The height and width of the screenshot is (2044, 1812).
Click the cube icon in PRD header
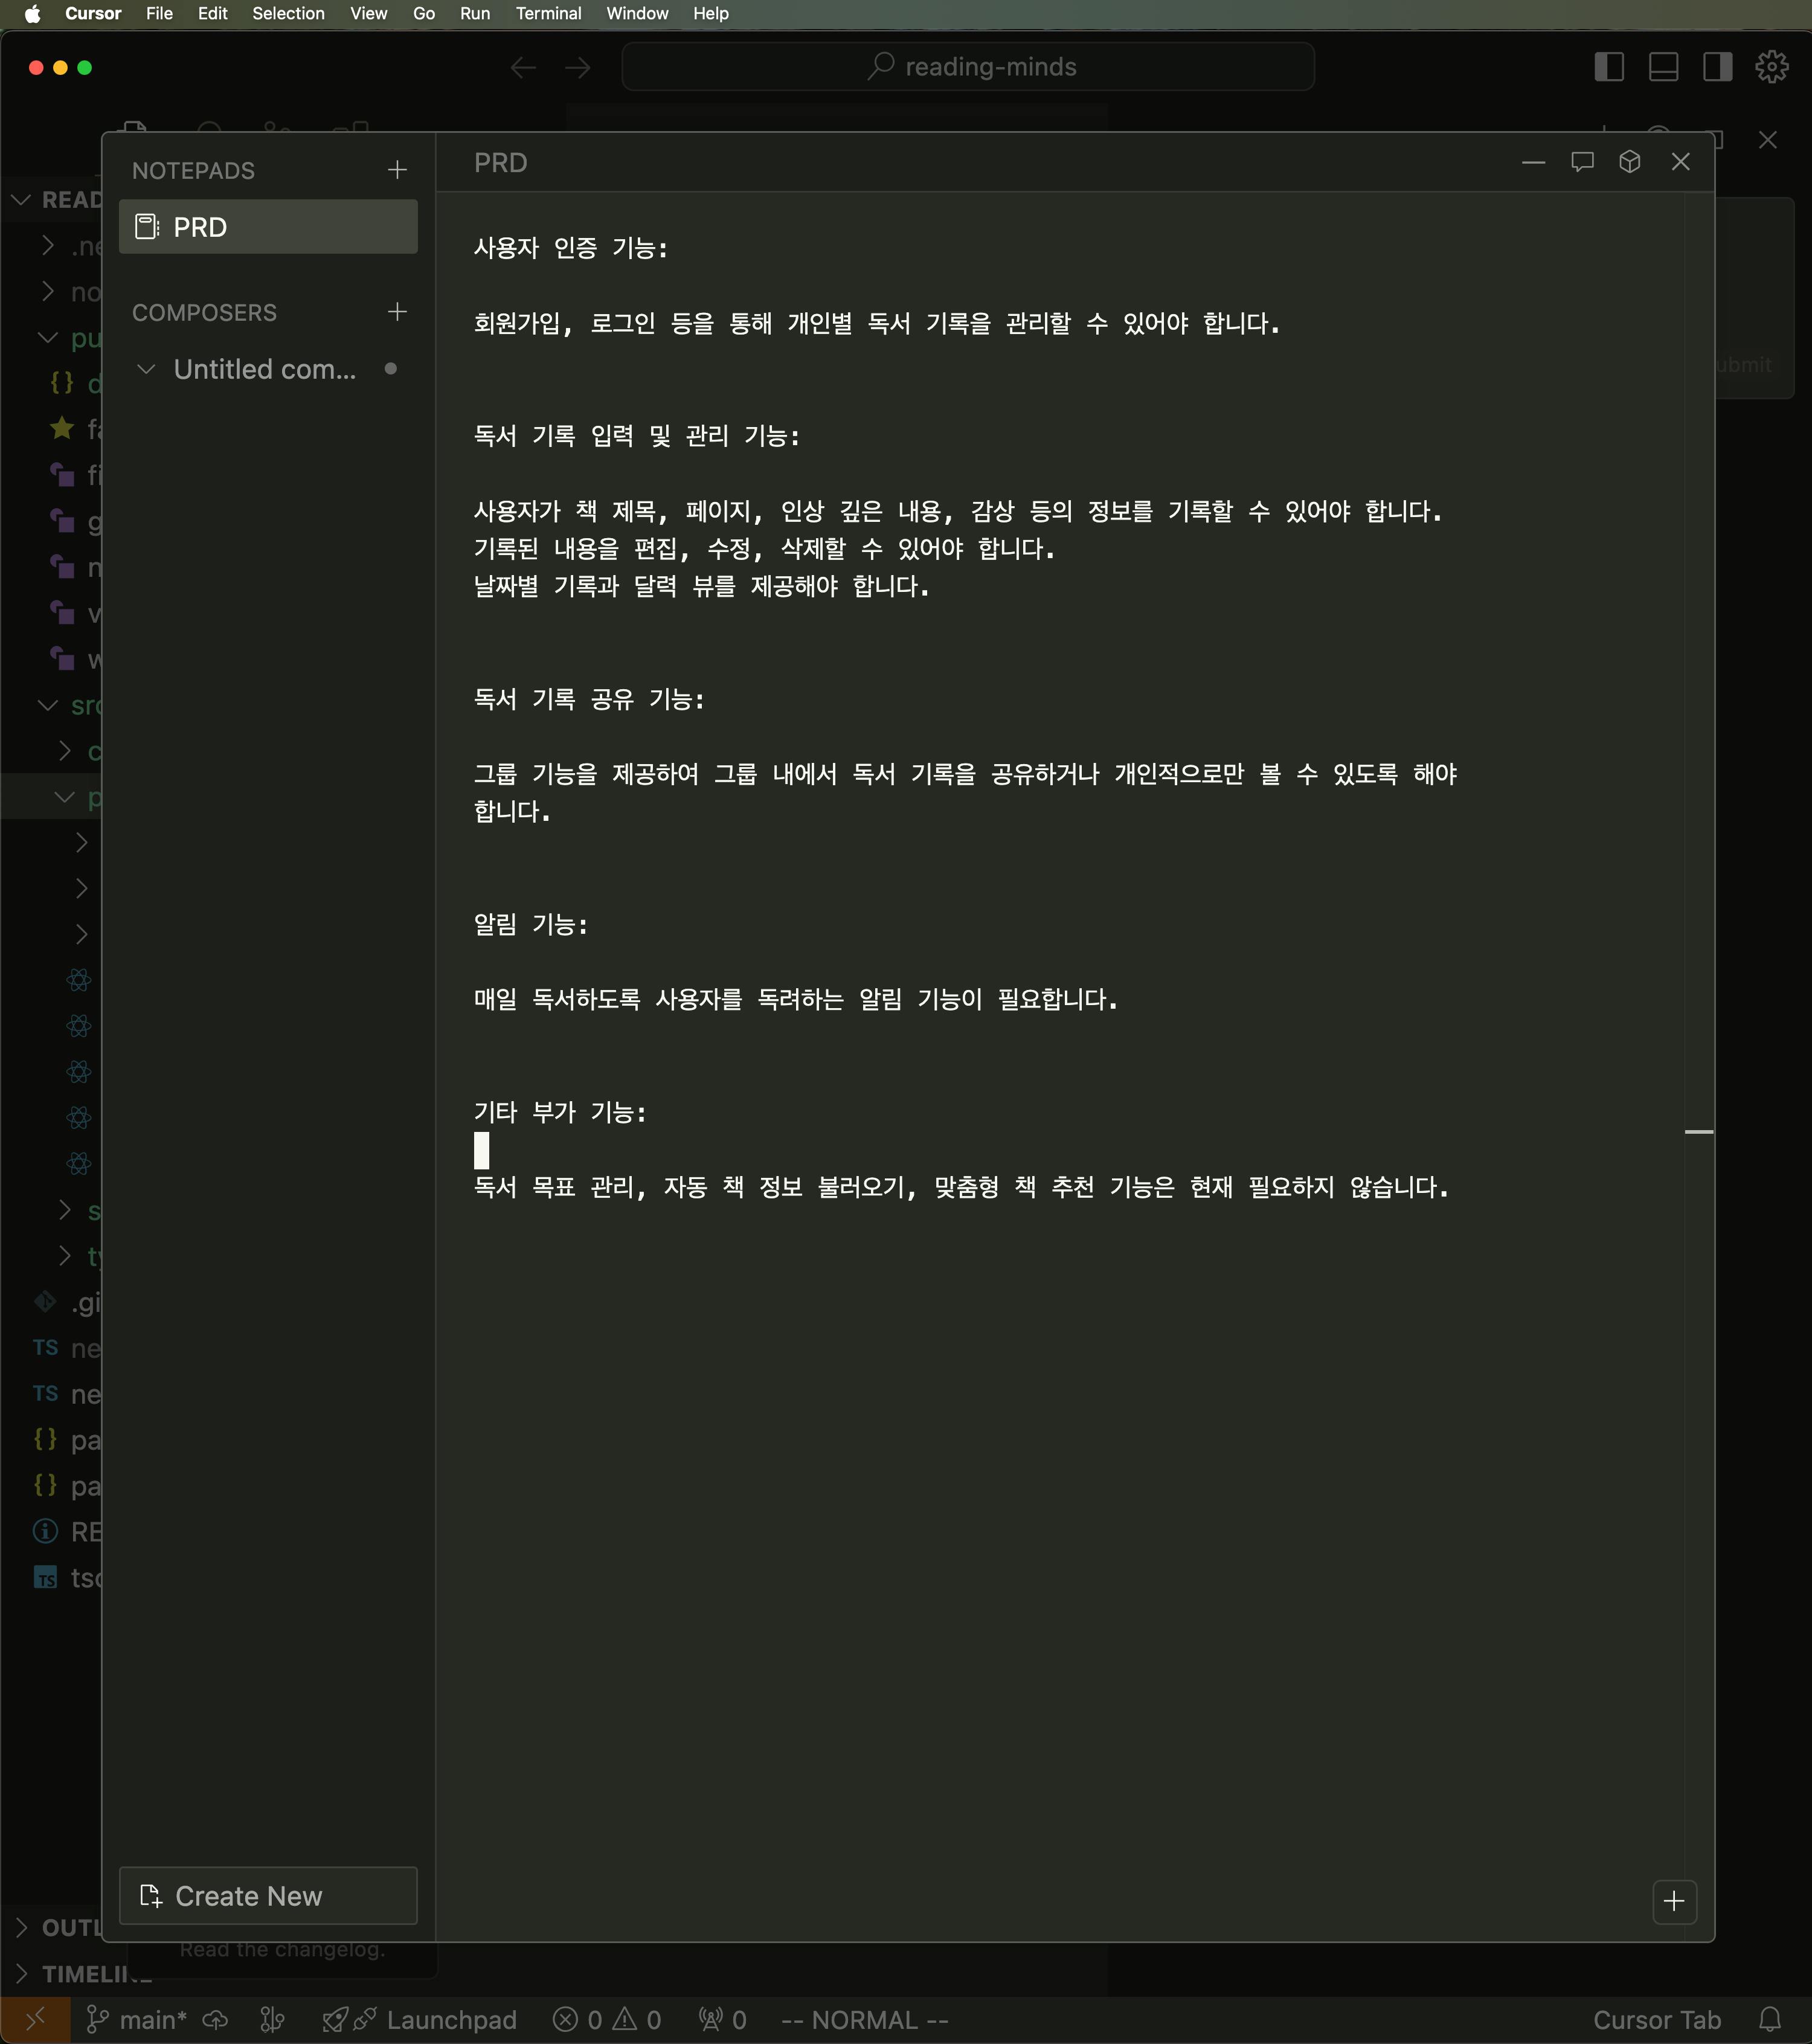pyautogui.click(x=1630, y=162)
